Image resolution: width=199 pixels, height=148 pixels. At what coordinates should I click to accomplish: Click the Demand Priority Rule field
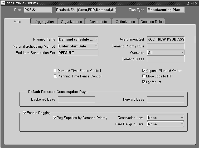[166, 46]
